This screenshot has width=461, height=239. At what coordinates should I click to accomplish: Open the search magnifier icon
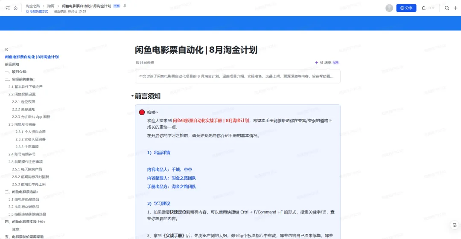tap(447, 8)
